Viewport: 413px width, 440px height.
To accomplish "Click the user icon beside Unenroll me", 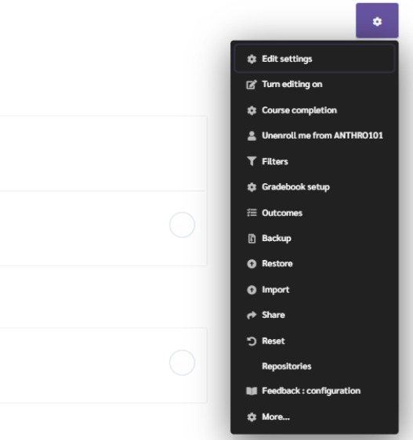I will point(252,135).
